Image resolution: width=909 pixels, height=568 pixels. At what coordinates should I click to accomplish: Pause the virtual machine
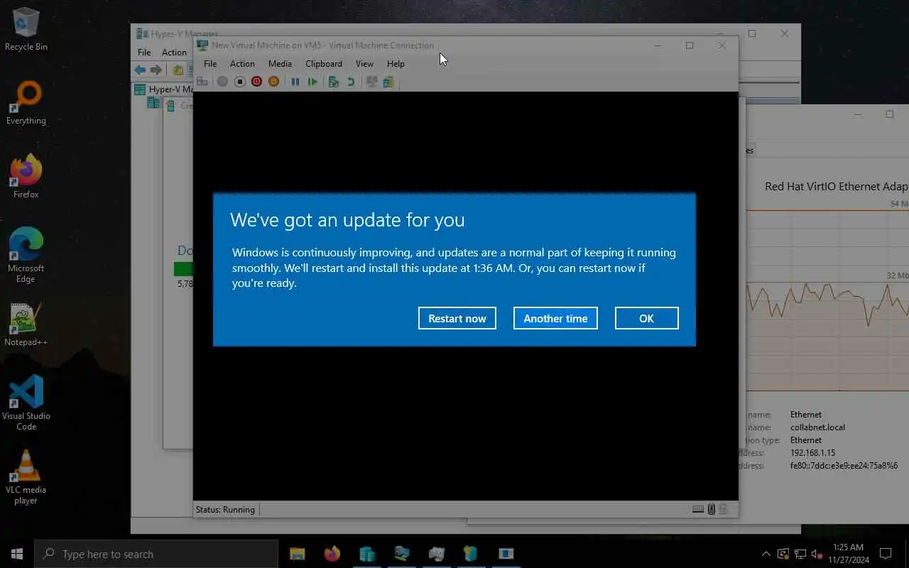(295, 82)
